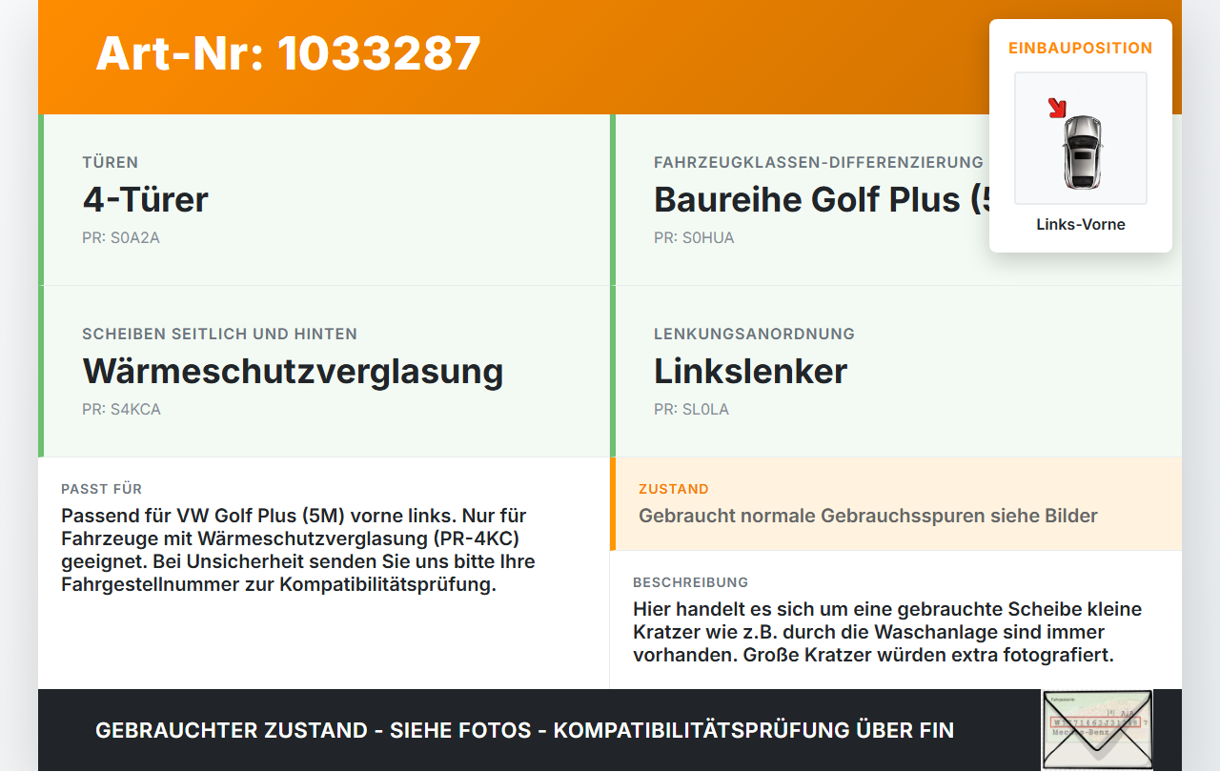Click the red arrow on the car diagram

click(x=1056, y=108)
